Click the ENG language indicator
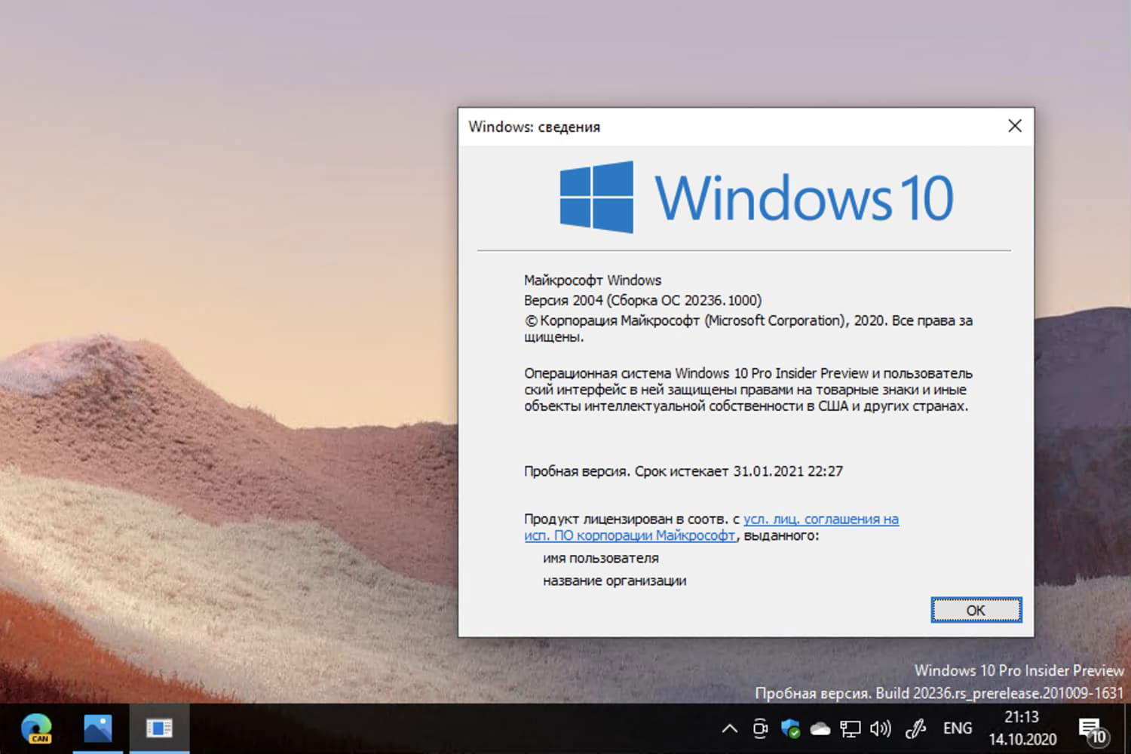 click(958, 728)
